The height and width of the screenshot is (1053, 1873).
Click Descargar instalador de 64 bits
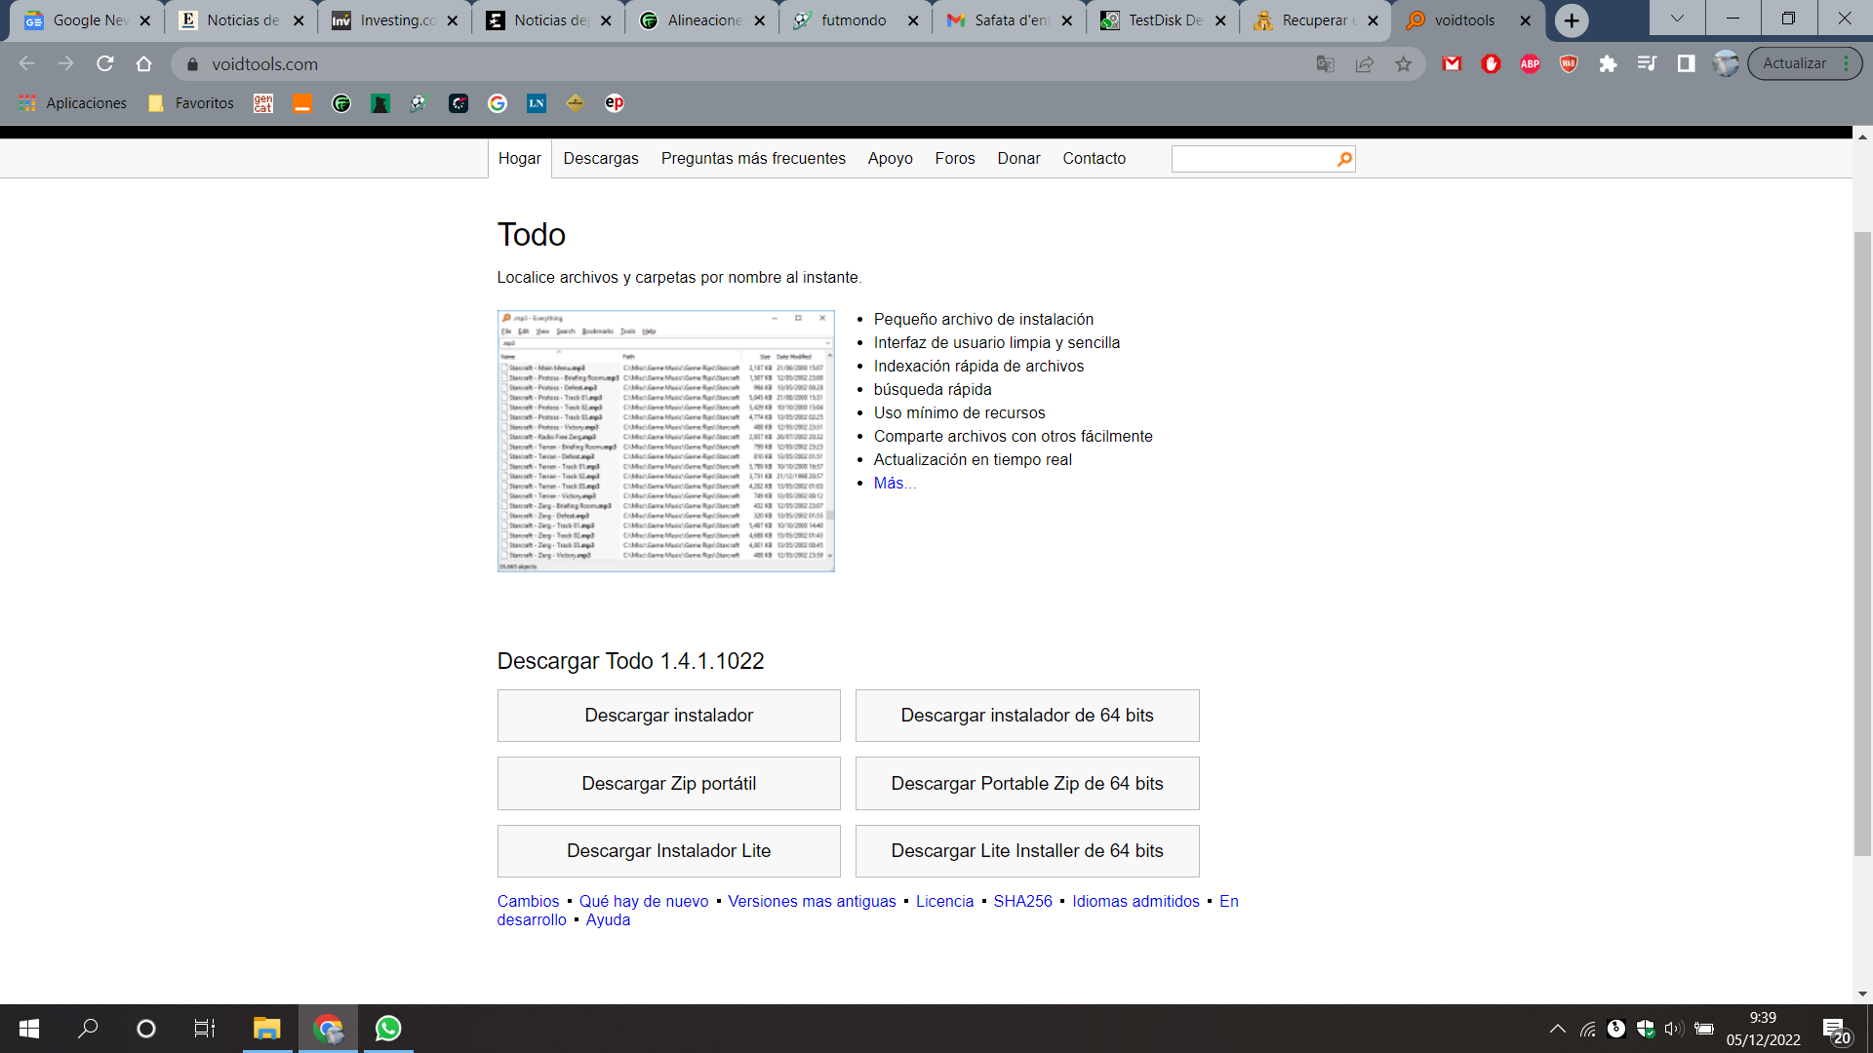[x=1027, y=716]
